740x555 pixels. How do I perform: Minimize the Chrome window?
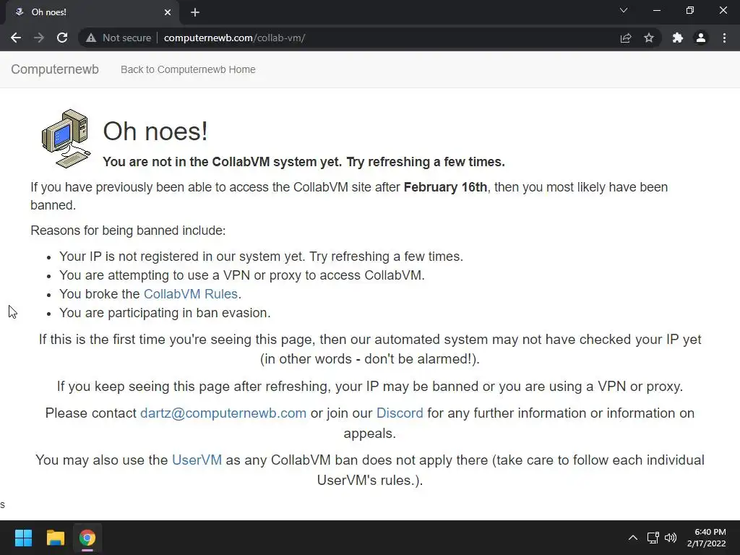[x=656, y=10]
